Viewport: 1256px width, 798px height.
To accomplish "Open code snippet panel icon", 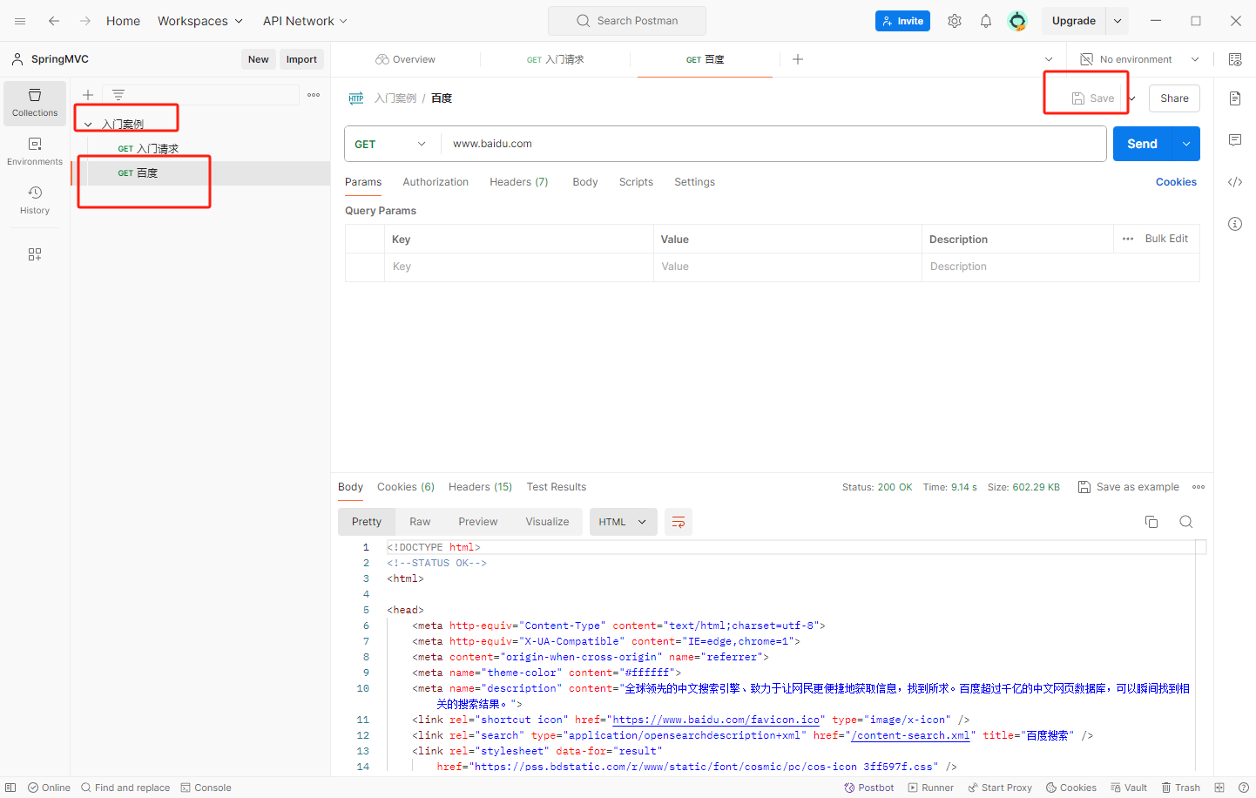I will coord(1235,182).
